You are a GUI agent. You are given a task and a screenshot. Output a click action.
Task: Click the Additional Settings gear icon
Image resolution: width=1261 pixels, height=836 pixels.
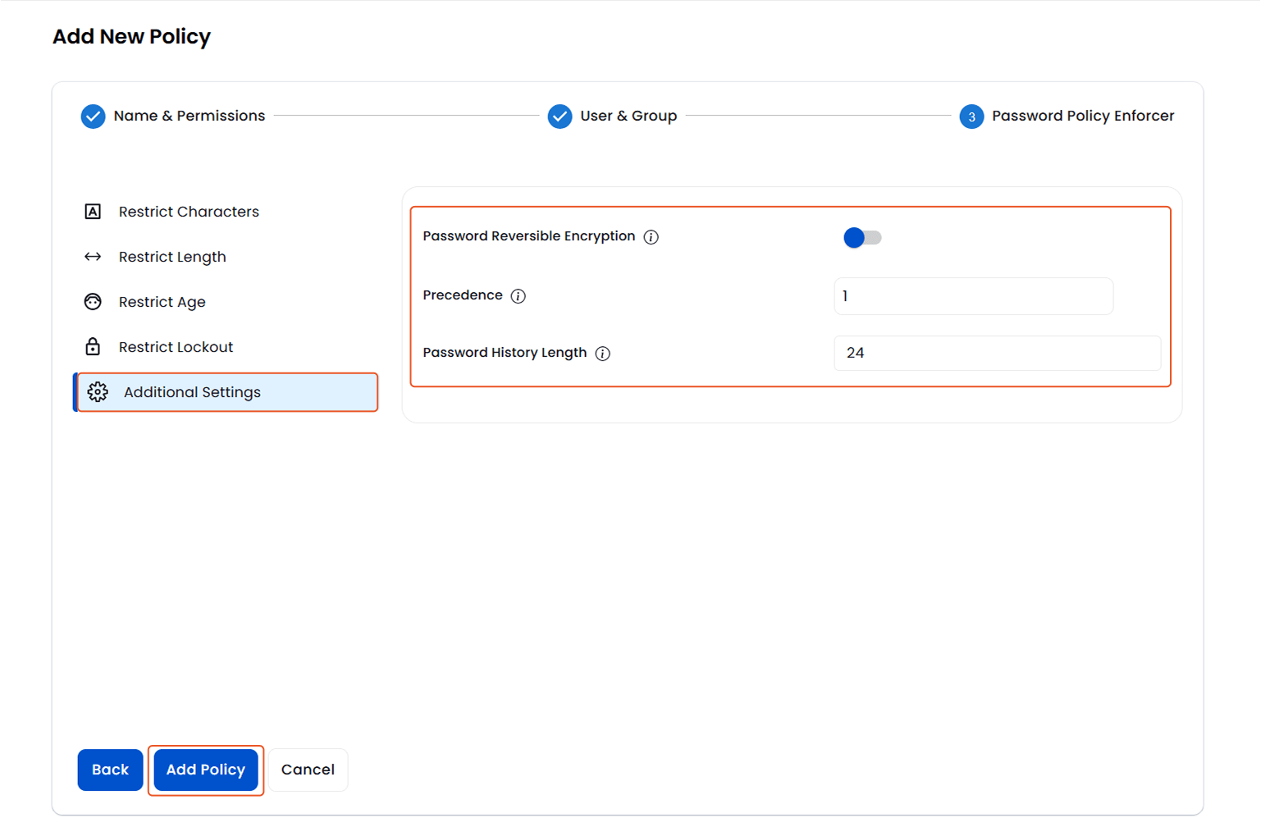click(x=97, y=391)
